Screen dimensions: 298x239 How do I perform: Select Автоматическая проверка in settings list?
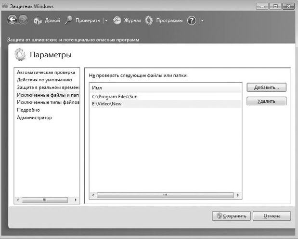tap(47, 72)
